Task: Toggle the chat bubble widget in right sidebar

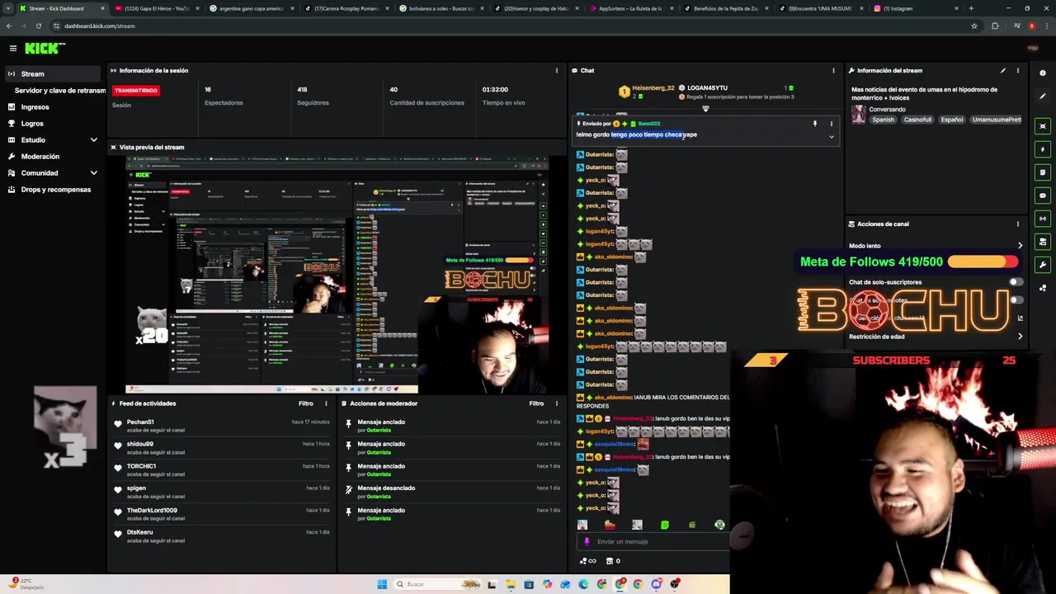Action: [x=1043, y=196]
